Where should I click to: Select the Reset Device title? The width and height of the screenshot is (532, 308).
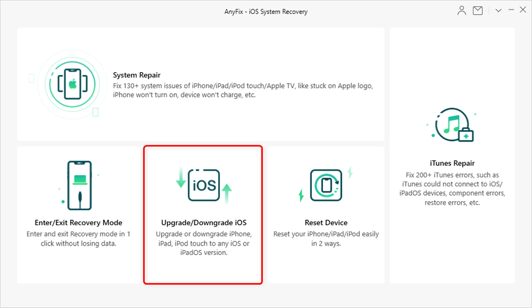(x=326, y=223)
